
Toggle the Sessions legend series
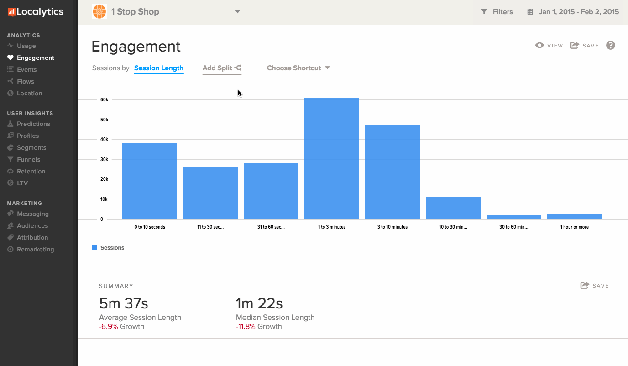112,248
